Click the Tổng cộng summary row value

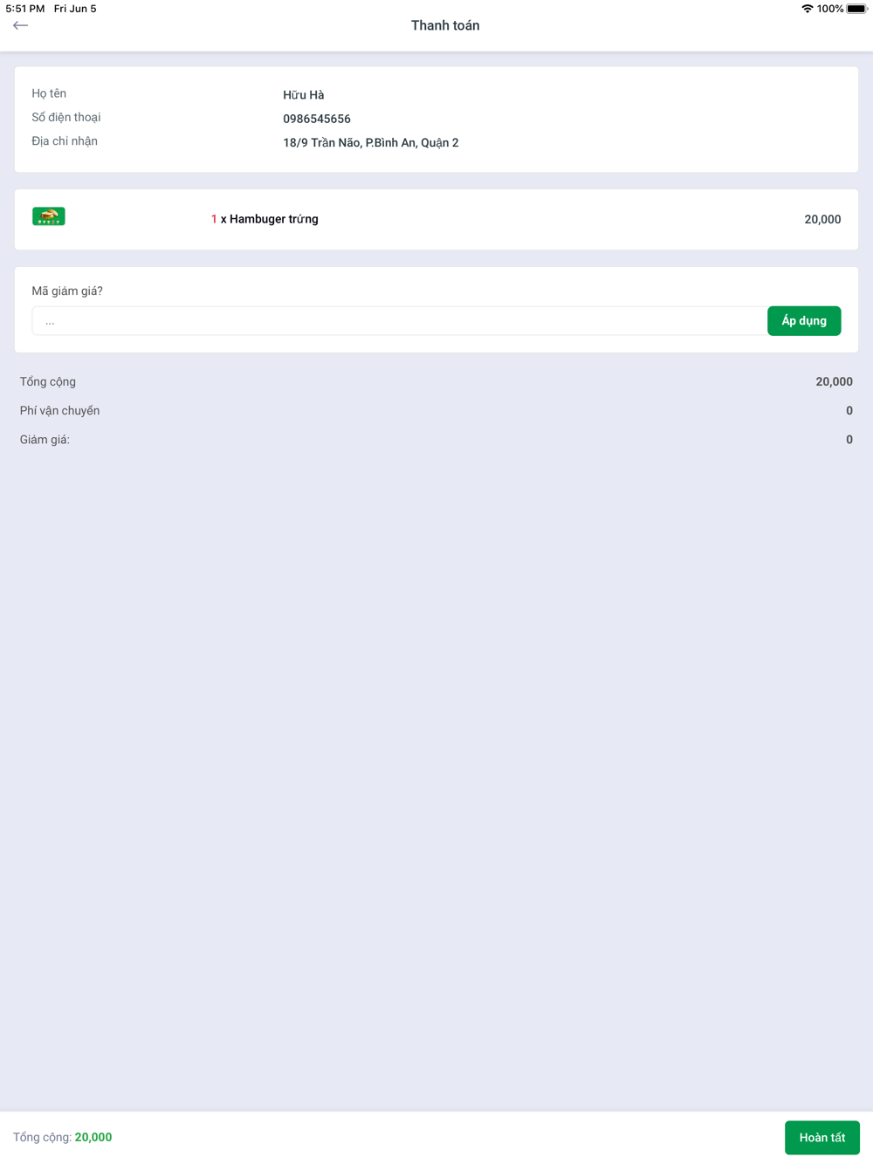tap(835, 381)
